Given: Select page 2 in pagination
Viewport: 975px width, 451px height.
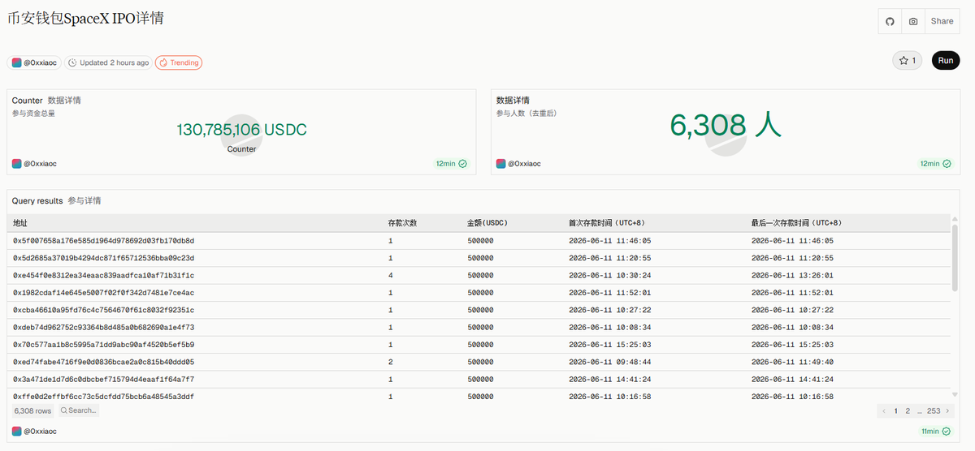Looking at the screenshot, I should tap(908, 411).
